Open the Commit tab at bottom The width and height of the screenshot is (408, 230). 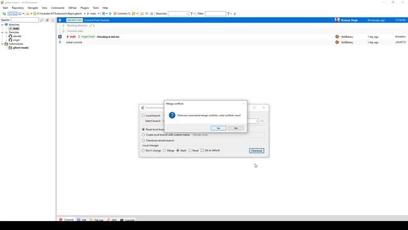66,220
